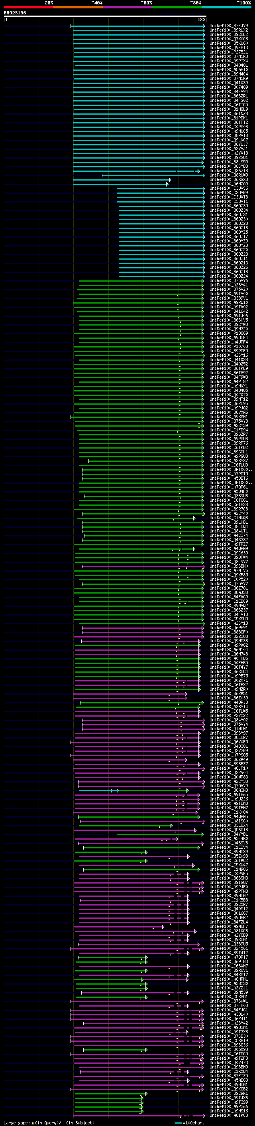Select hit UniRef100_C1MKQ8
The height and width of the screenshot is (1126, 255).
tap(229, 518)
